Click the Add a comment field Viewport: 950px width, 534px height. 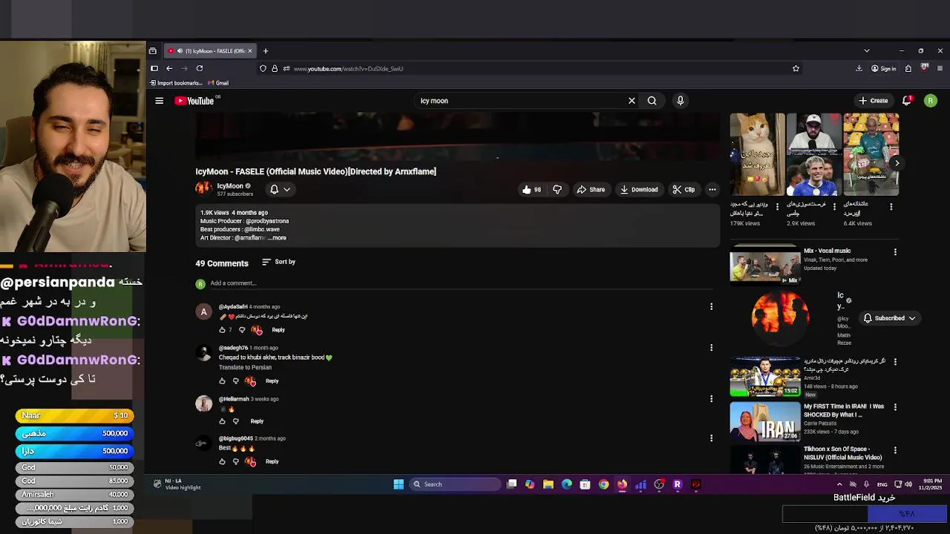(460, 283)
